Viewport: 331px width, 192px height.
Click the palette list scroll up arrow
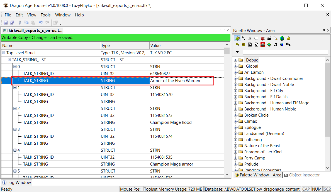pyautogui.click(x=327, y=60)
